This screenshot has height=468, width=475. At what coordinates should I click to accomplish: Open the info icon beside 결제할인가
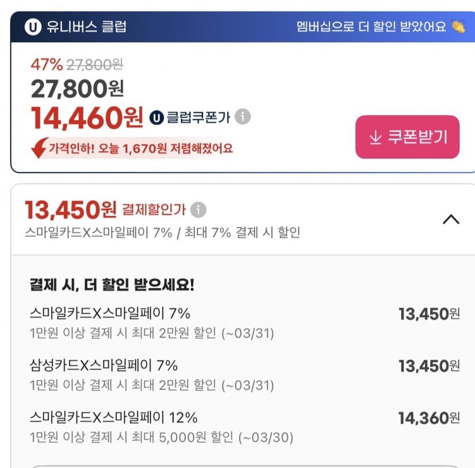click(x=198, y=210)
